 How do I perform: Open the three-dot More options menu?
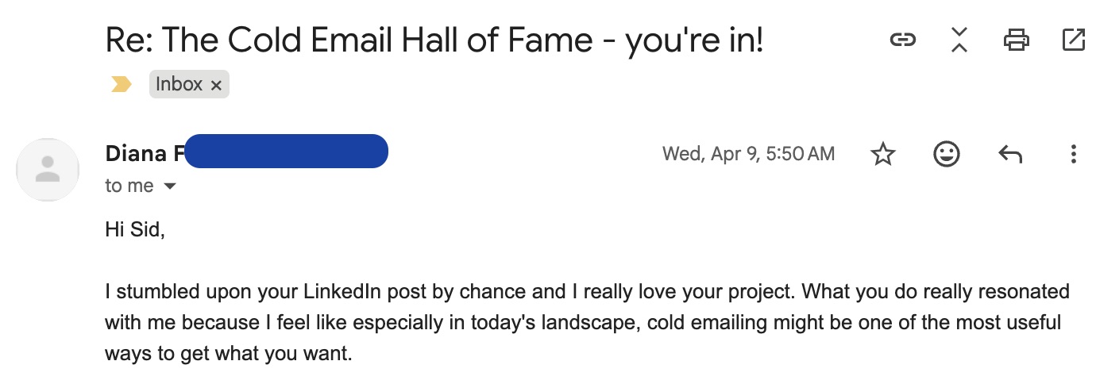[x=1073, y=154]
